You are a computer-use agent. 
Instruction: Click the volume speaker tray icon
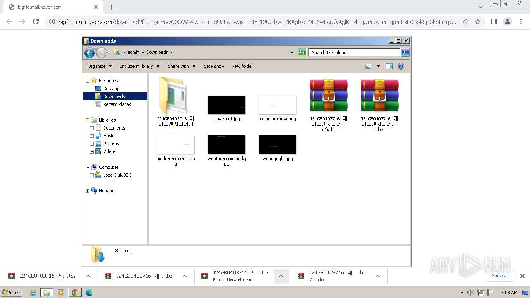(471, 293)
